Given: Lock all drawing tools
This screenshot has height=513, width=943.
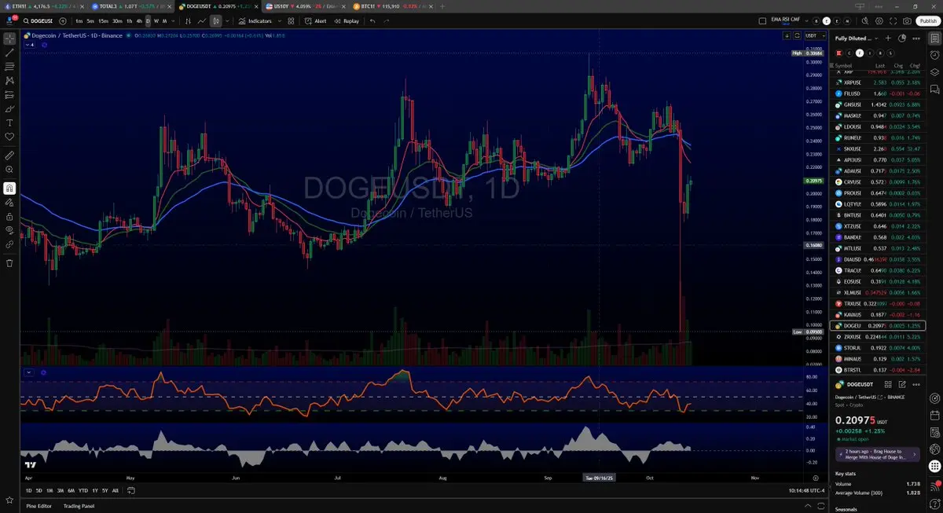Looking at the screenshot, I should (x=9, y=217).
